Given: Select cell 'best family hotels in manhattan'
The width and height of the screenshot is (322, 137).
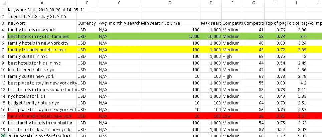Looking at the screenshot, I should [x=42, y=123].
